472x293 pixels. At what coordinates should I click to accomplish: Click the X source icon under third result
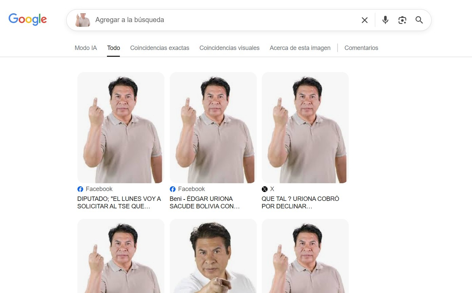[x=265, y=189]
